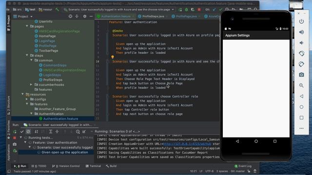This screenshot has height=175, width=312.
Task: Click emulator sidebar Overview square button
Action: click(x=301, y=118)
